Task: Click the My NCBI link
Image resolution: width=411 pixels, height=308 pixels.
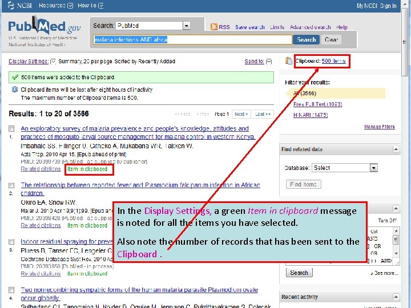Action: [x=367, y=6]
